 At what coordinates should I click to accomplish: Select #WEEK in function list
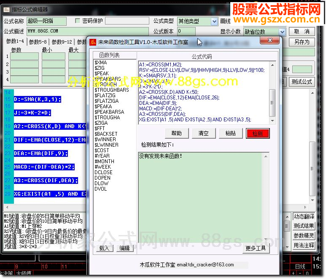[103, 167]
